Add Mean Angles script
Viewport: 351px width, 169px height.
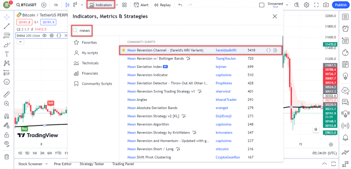[x=201, y=100]
